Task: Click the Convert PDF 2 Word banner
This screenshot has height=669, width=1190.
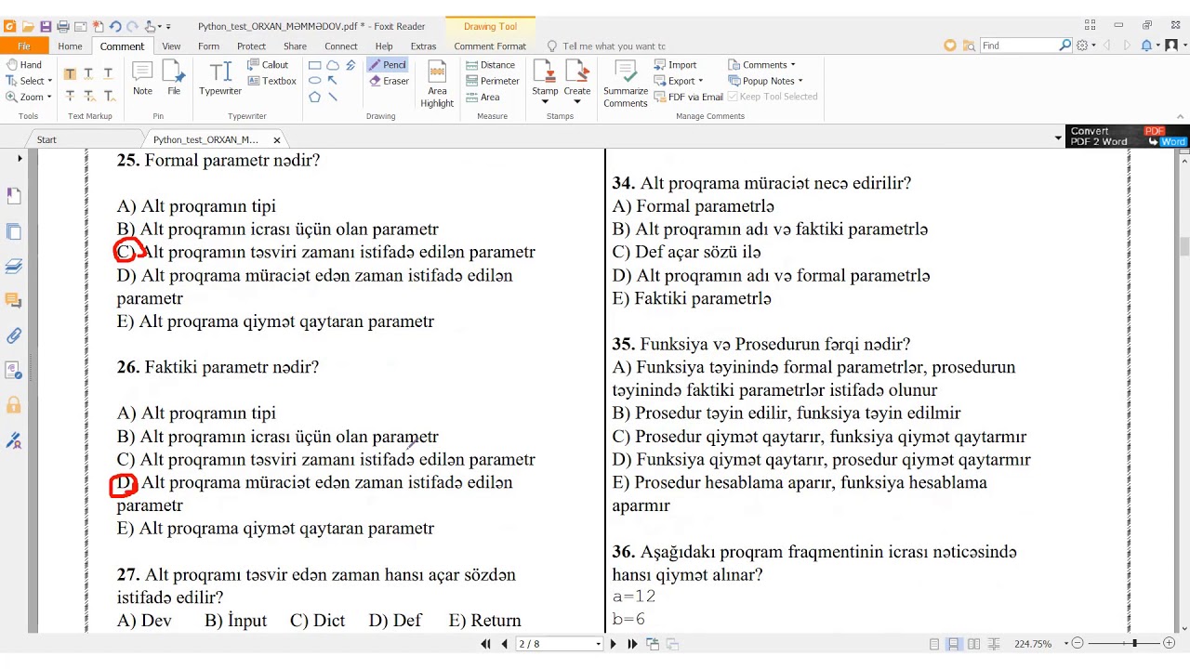Action: click(x=1128, y=137)
